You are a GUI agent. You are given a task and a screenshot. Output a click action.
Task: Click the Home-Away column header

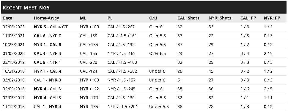click(x=46, y=18)
